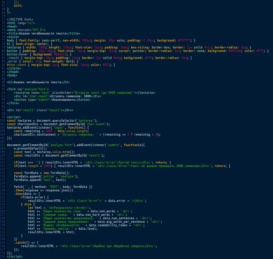Click the 'exit;' statement line
The height and width of the screenshot is (259, 273).
coord(18,6)
